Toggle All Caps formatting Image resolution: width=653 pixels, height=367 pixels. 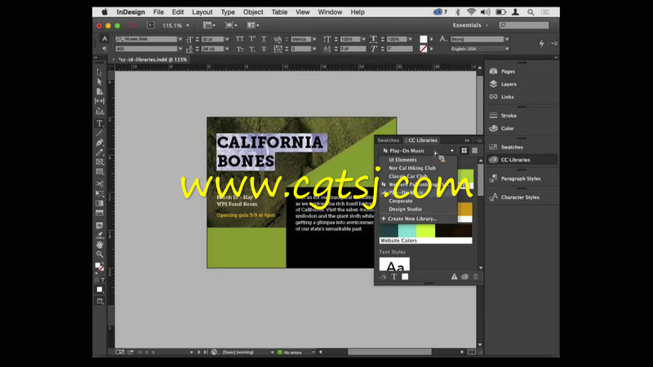pos(239,39)
